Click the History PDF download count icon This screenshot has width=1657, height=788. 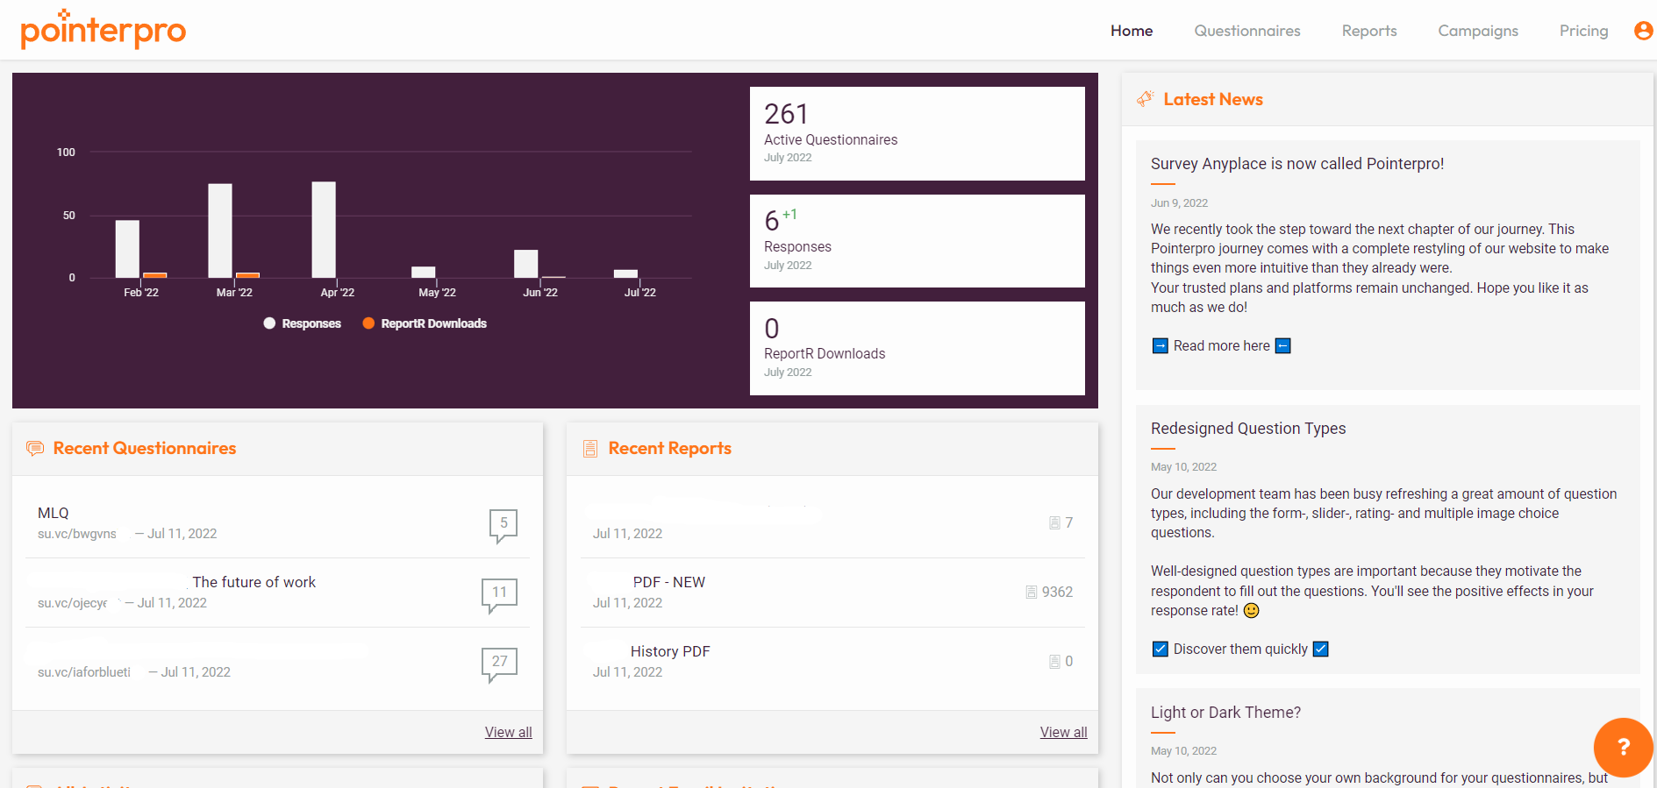[1054, 662]
